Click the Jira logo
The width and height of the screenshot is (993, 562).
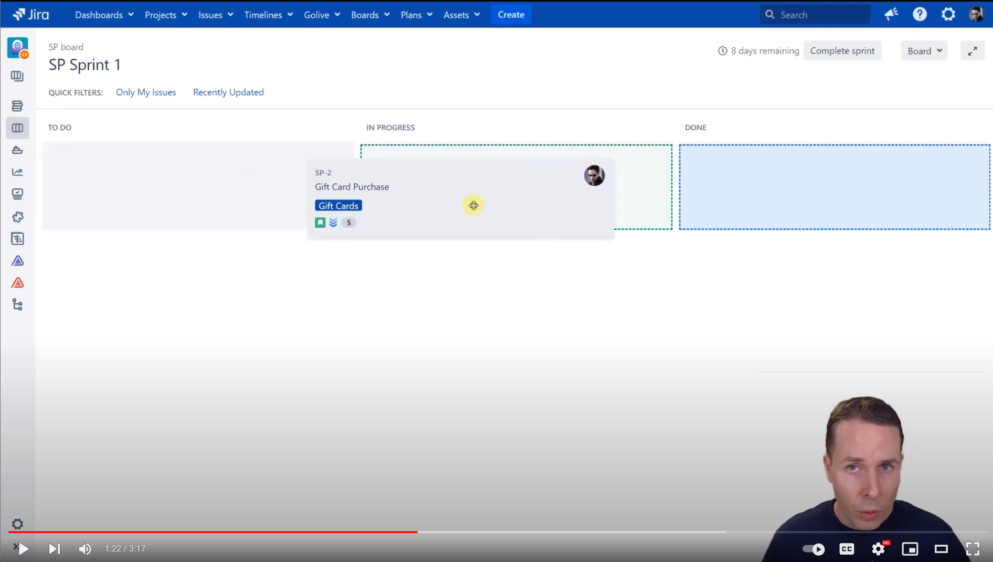point(31,15)
